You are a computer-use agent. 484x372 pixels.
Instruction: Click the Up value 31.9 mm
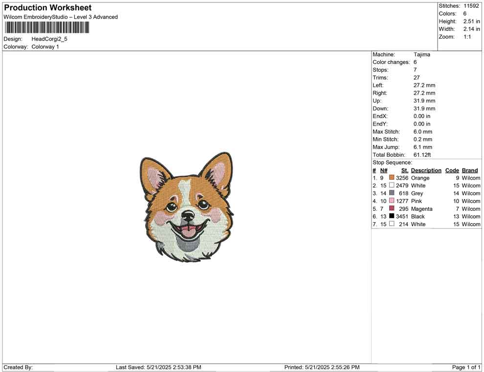pos(424,101)
